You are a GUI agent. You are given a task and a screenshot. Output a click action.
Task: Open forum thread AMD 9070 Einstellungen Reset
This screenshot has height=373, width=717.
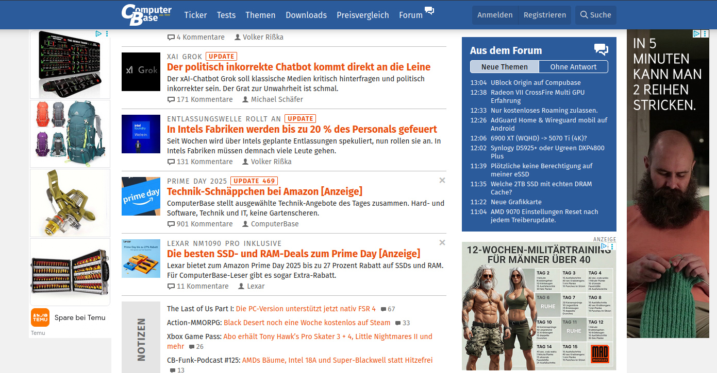[544, 216]
